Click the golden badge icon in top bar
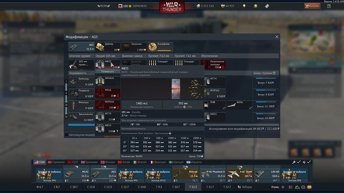Screen dimensions: 344x193 point(256,6)
